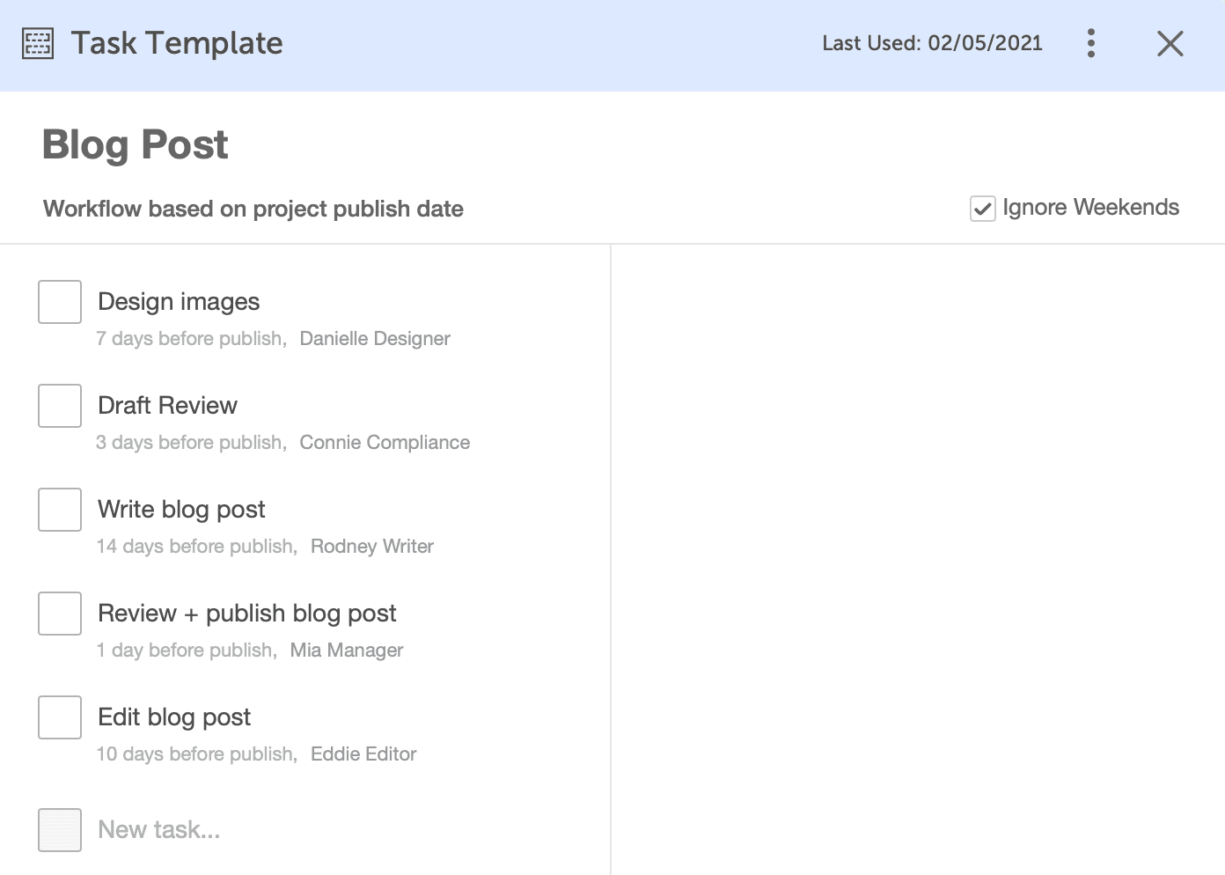This screenshot has height=875, width=1225.
Task: Click Mia Manager on the publish task
Action: point(346,650)
